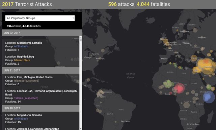The width and height of the screenshot is (216, 130).
Task: Select the JUN 21, 2017 date header
Action: click(40, 70)
